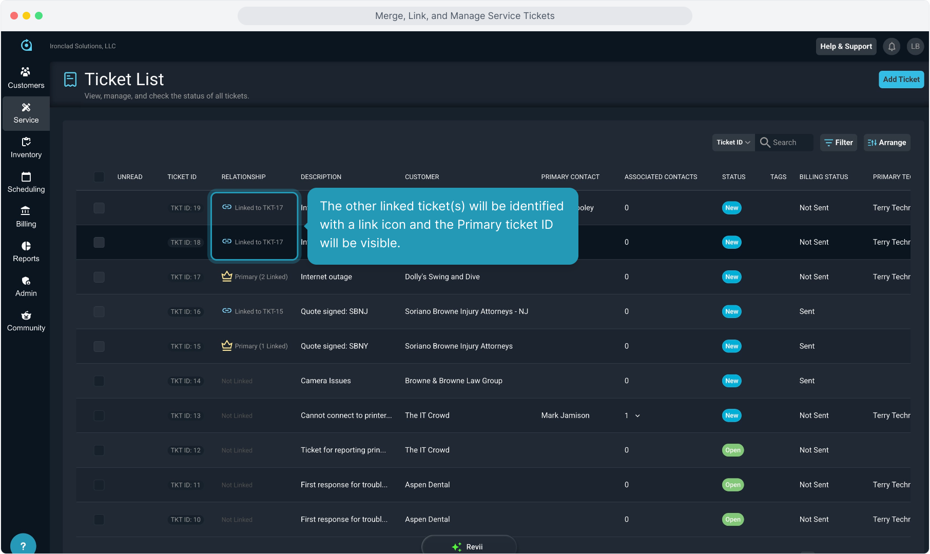Click the Help & Support button

(x=846, y=47)
